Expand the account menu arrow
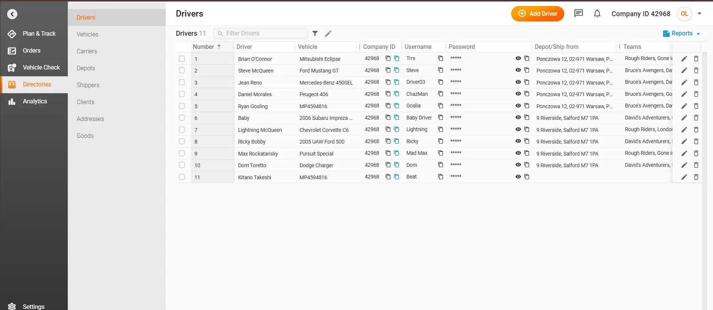Screen dimensions: 713x310 tap(699, 14)
